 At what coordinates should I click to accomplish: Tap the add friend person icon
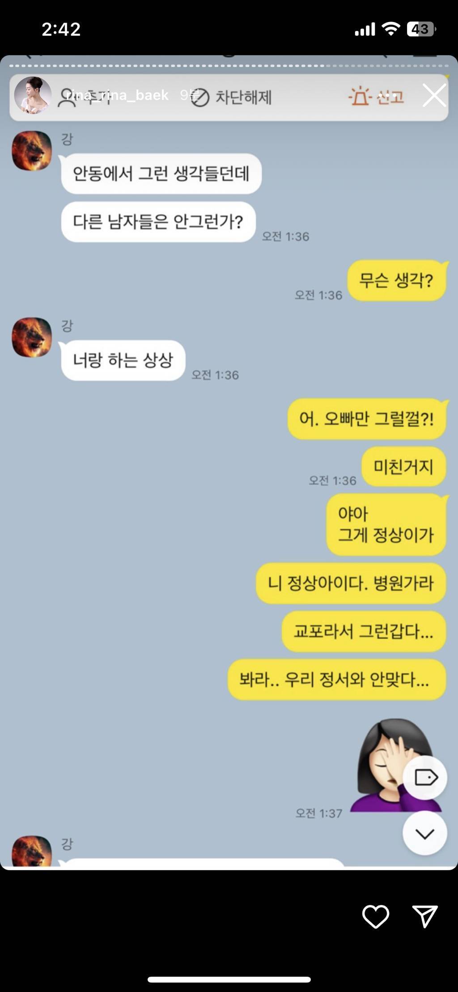coord(67,97)
